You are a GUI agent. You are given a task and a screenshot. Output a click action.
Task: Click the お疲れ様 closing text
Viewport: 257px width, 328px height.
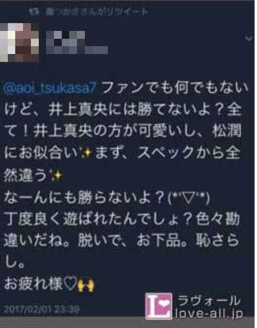[x=33, y=284]
